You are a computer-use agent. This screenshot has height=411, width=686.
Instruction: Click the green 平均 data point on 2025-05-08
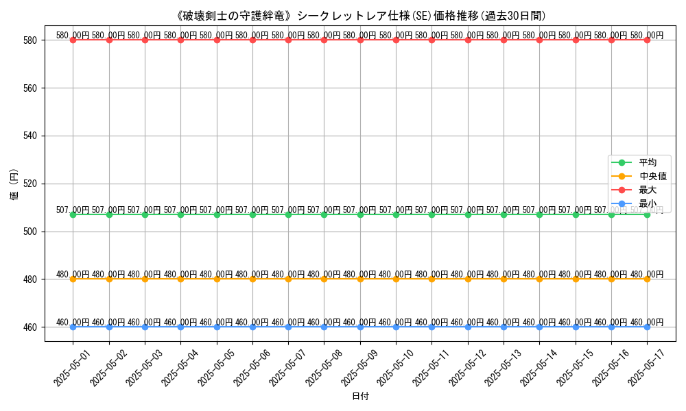pos(324,214)
